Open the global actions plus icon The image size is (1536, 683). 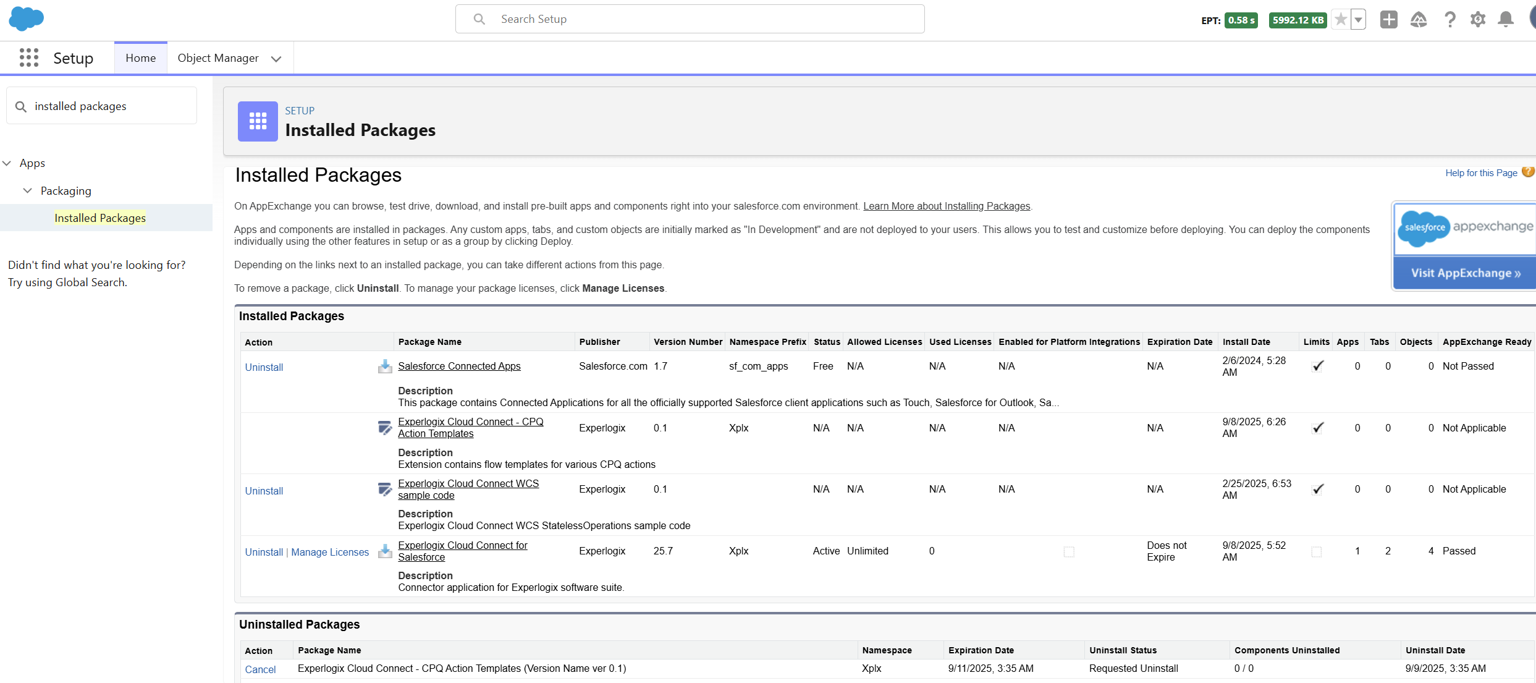(x=1388, y=20)
